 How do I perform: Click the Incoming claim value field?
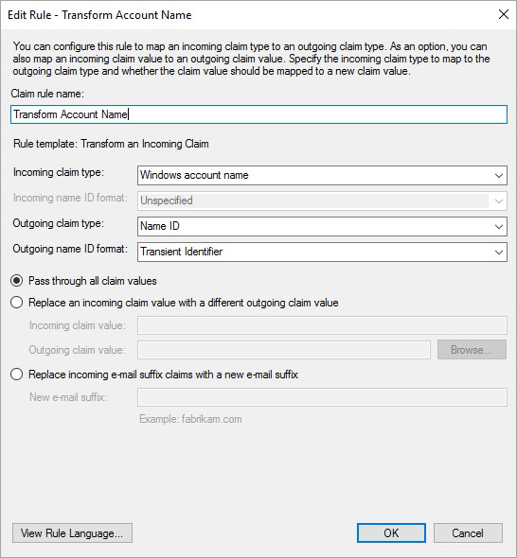(x=322, y=325)
